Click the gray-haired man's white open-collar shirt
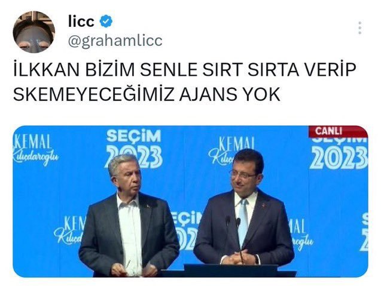 click(129, 233)
